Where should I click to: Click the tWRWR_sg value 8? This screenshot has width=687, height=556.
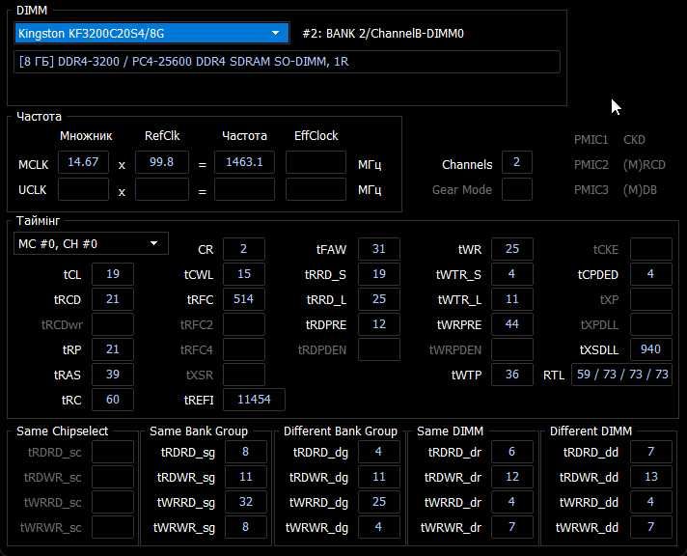[x=246, y=527]
